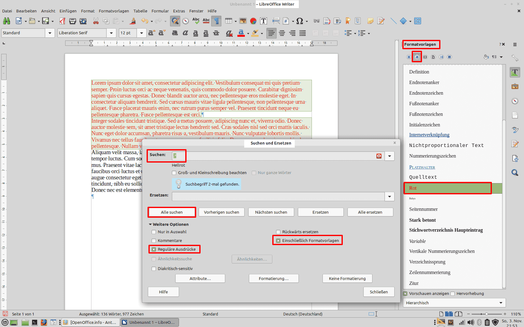Open the Ersetzen history dropdown arrow

pos(390,197)
